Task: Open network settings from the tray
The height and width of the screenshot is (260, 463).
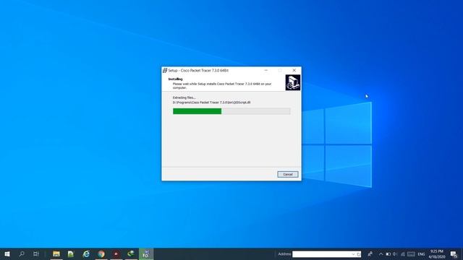Action: pyautogui.click(x=402, y=254)
